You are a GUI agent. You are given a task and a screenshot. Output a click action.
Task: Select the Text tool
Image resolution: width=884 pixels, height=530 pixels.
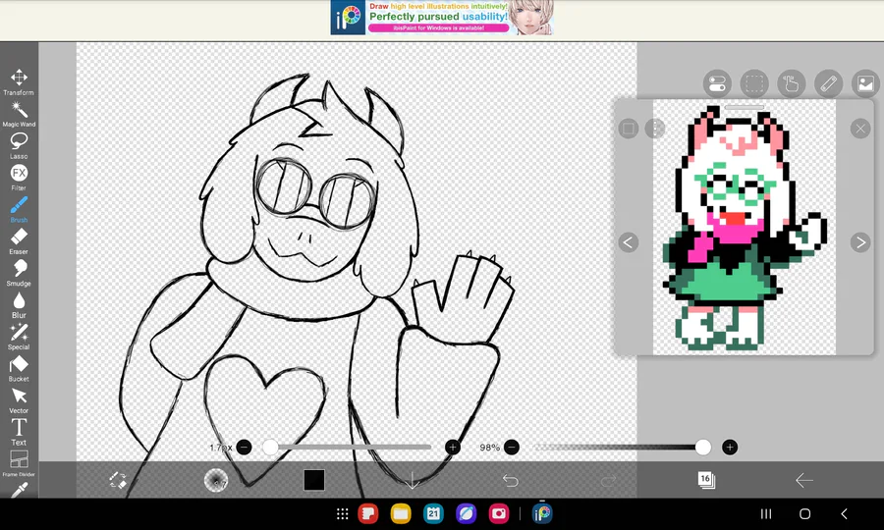[19, 432]
